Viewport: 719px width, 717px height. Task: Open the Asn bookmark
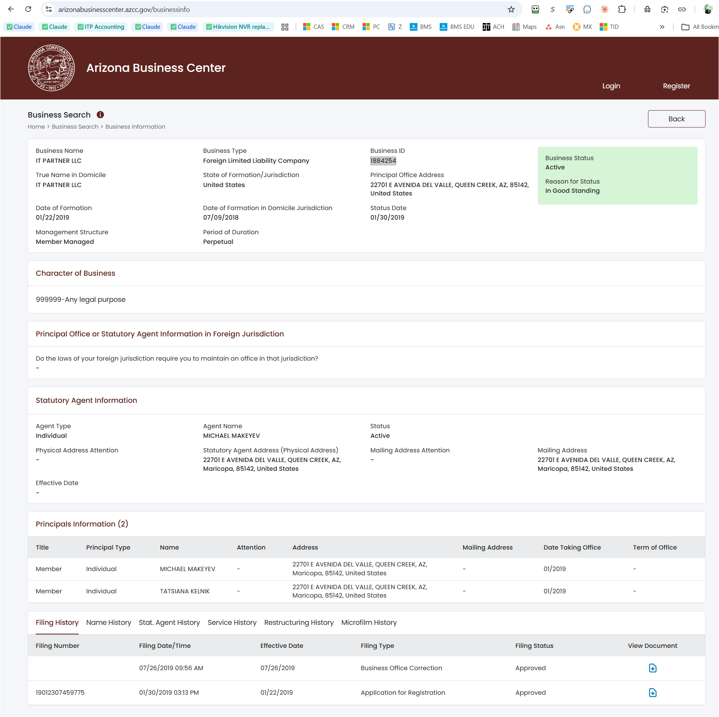555,27
